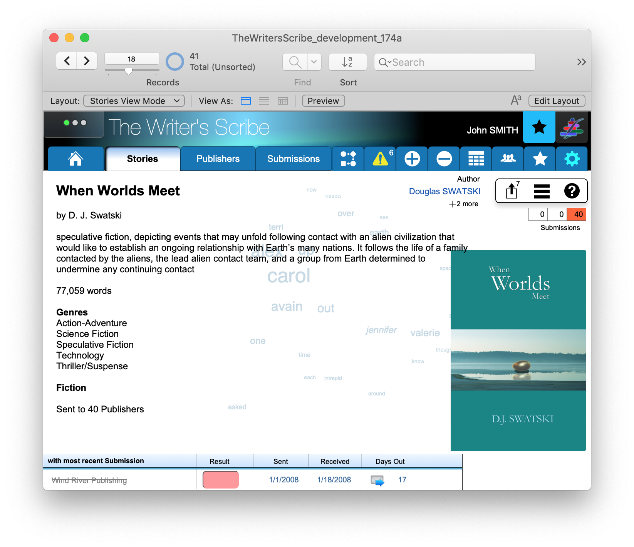The width and height of the screenshot is (634, 547).
Task: Click Wind River Publishing entry
Action: [89, 480]
